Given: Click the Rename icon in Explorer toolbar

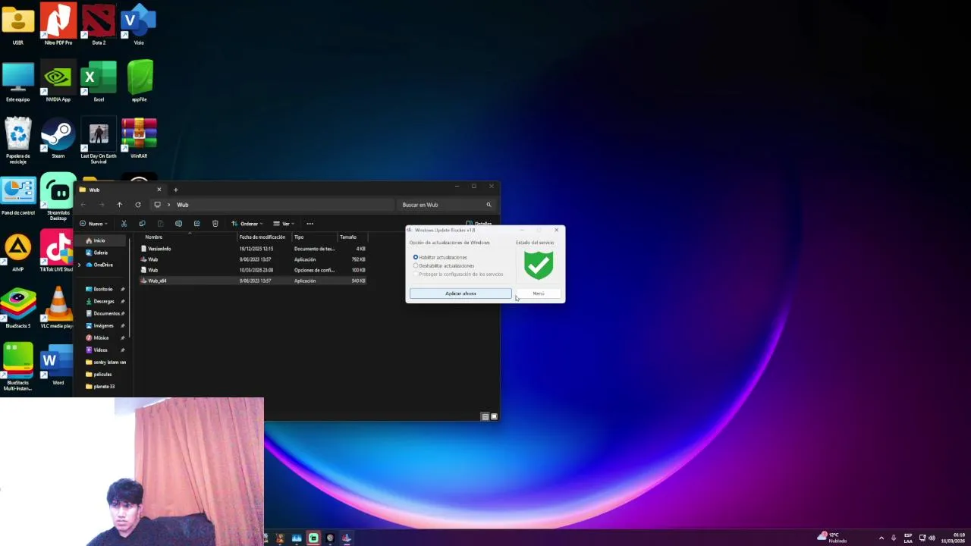Looking at the screenshot, I should pos(178,224).
